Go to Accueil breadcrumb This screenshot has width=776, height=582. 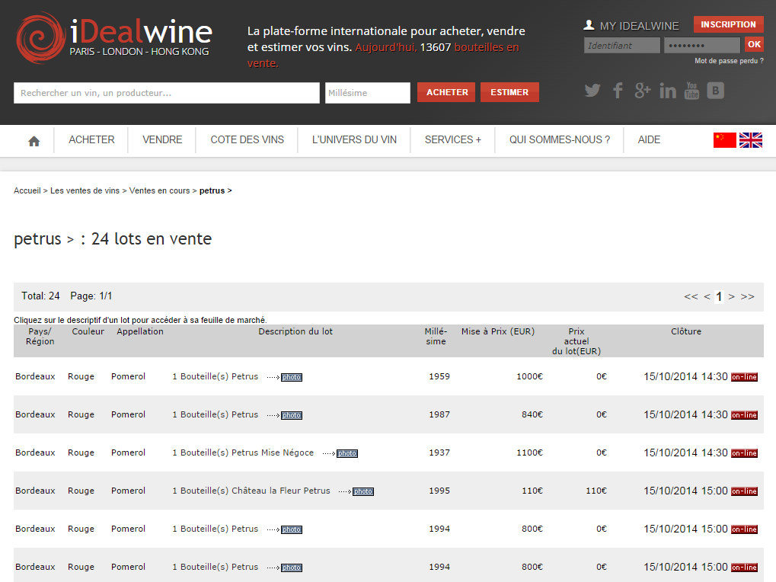[27, 191]
